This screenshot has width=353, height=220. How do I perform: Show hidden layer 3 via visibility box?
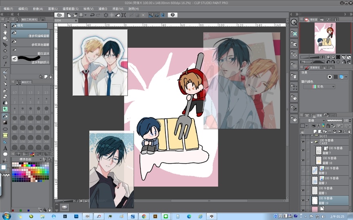[x=303, y=180]
